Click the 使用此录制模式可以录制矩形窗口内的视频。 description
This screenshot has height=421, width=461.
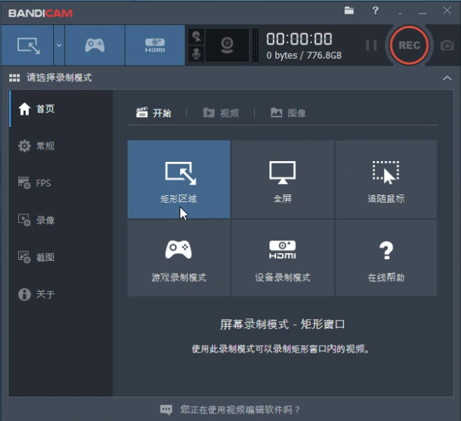(x=281, y=349)
